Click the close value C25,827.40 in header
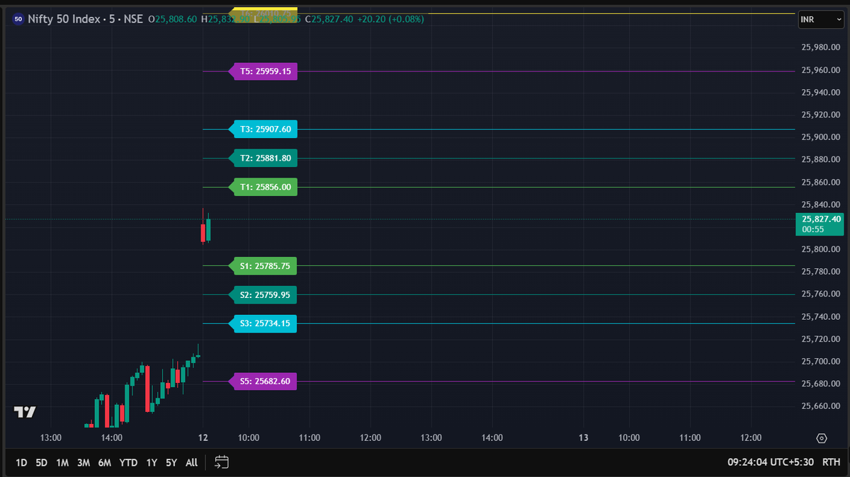Image resolution: width=850 pixels, height=477 pixels. click(329, 19)
